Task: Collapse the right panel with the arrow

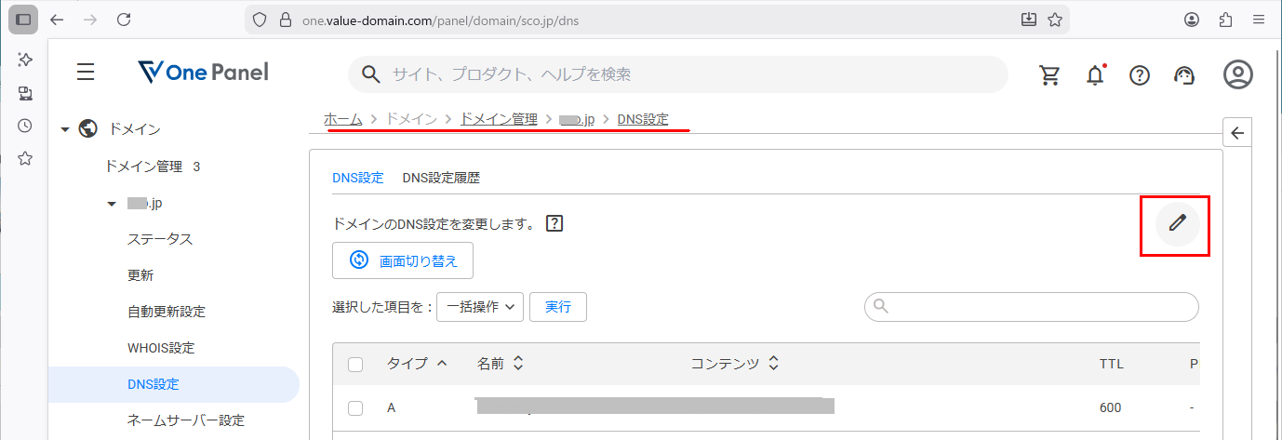Action: pyautogui.click(x=1237, y=133)
